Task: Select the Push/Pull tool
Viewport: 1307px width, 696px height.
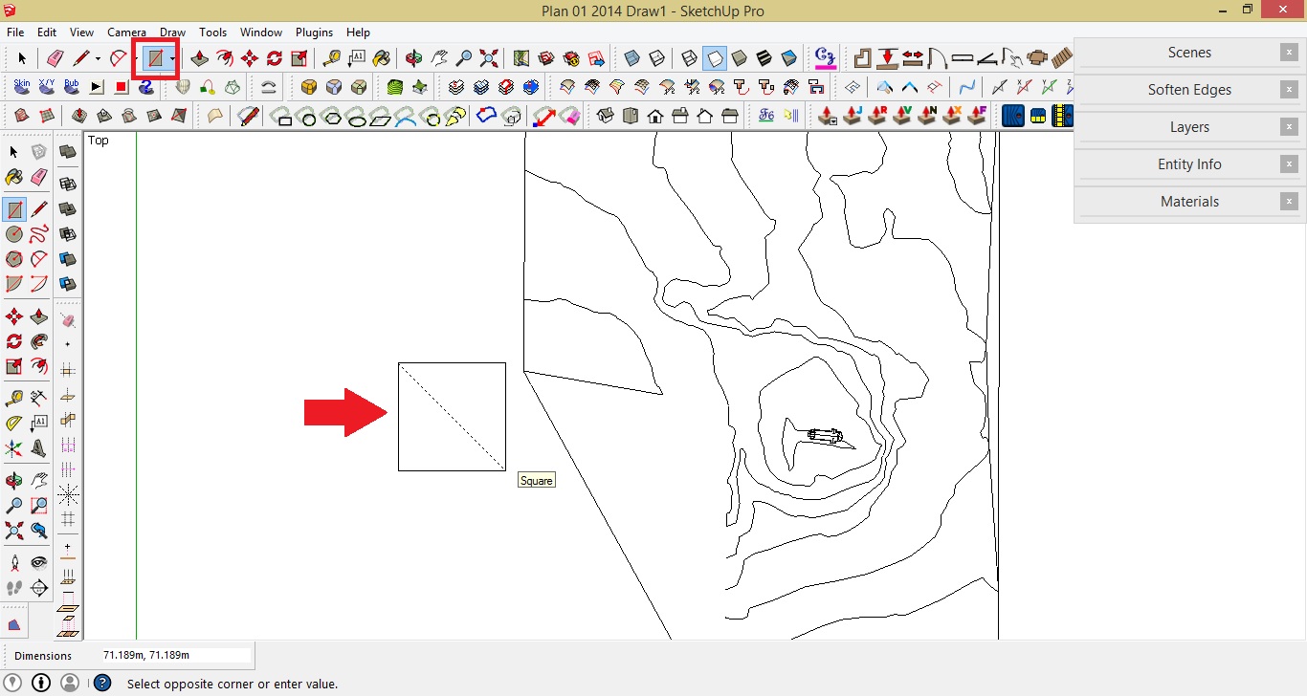Action: (200, 58)
